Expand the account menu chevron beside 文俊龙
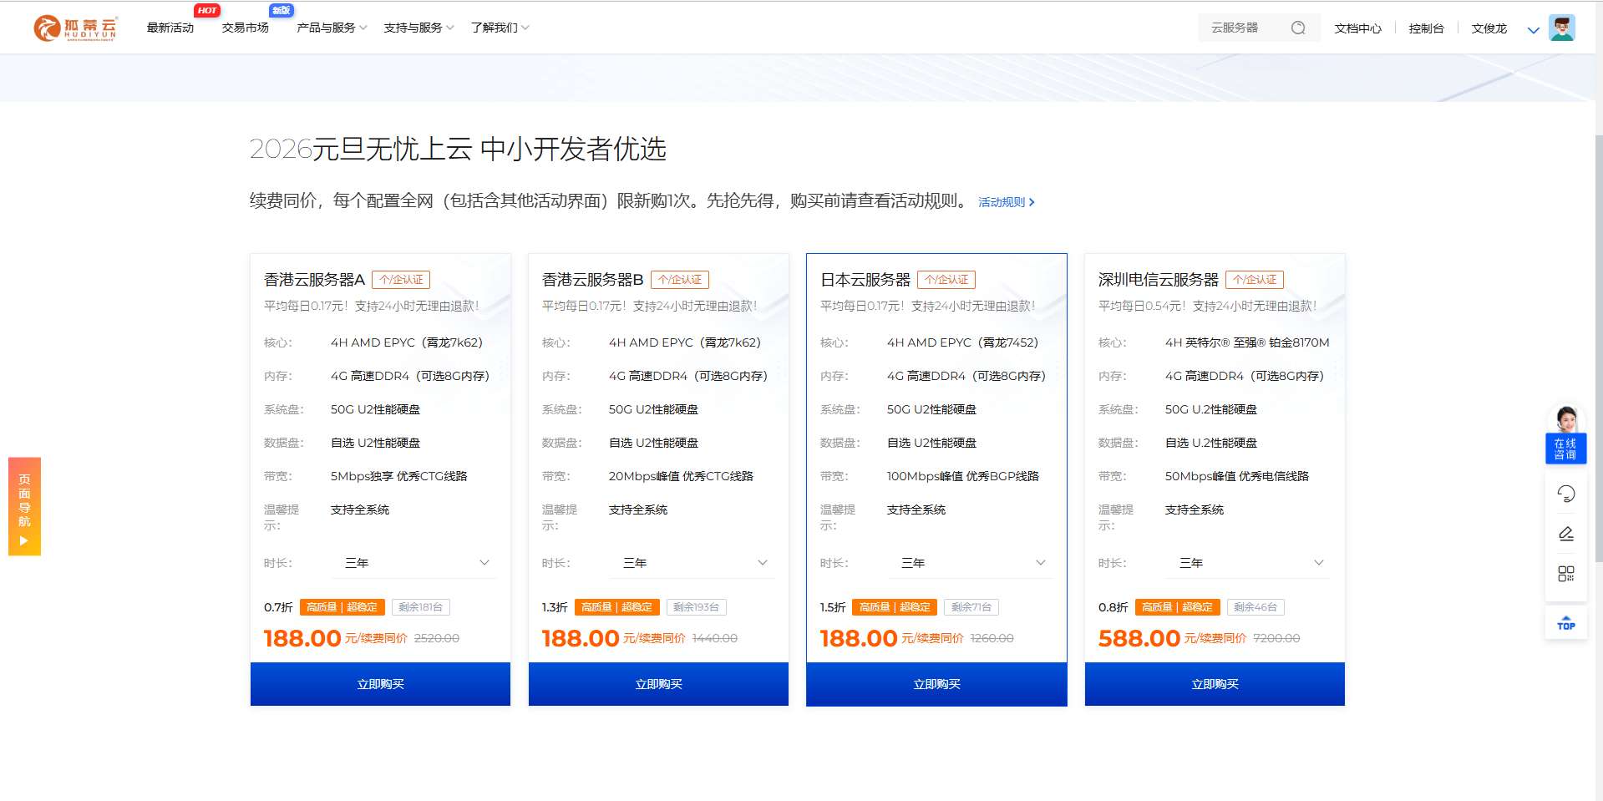The image size is (1603, 801). click(x=1533, y=30)
